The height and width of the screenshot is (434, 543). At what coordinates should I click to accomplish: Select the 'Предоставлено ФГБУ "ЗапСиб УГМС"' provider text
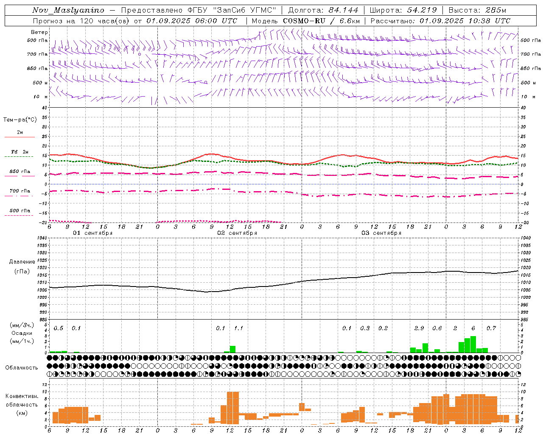[199, 10]
